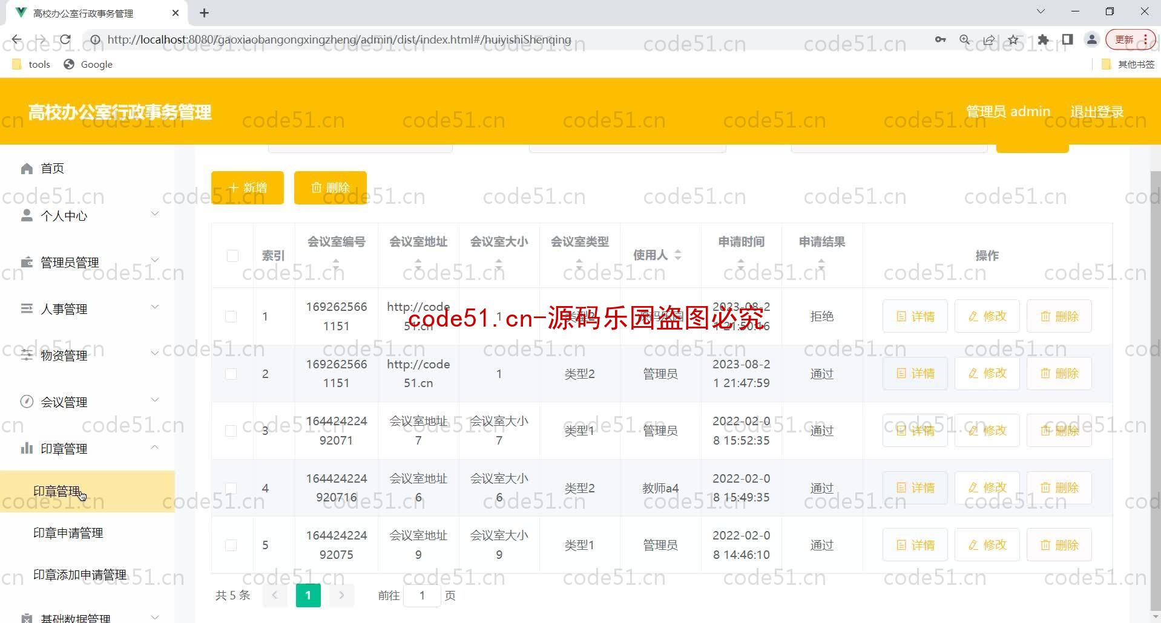This screenshot has height=623, width=1161.
Task: Click 修改 for row 3
Action: click(x=987, y=431)
